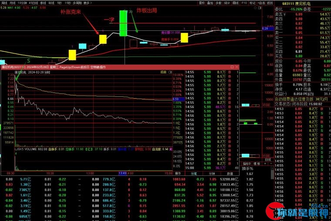
Task: Expand the 更多 periods list
Action: (x=88, y=3)
